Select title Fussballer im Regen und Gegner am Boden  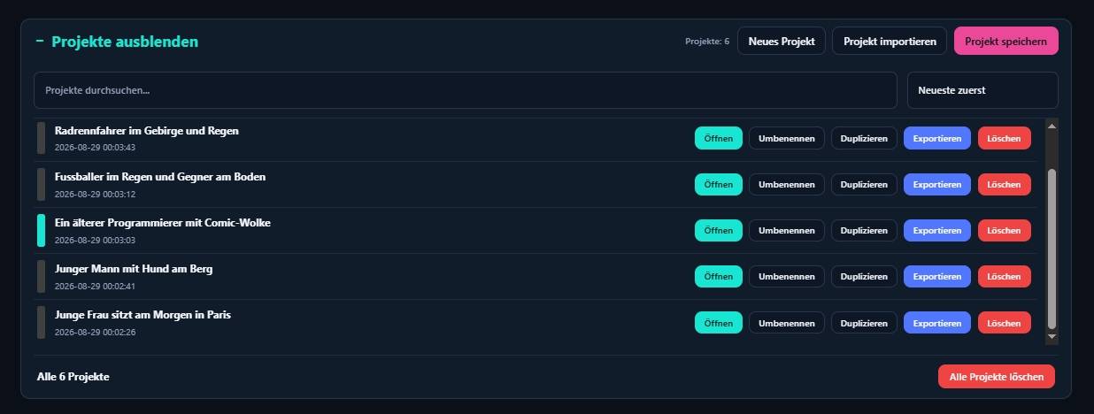[x=160, y=177]
